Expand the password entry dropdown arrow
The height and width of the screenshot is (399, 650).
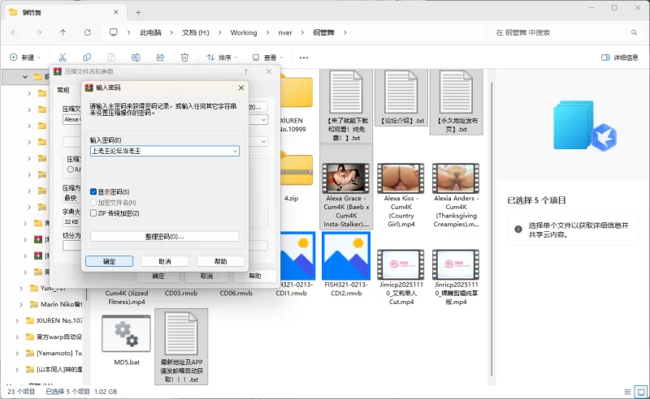[235, 151]
